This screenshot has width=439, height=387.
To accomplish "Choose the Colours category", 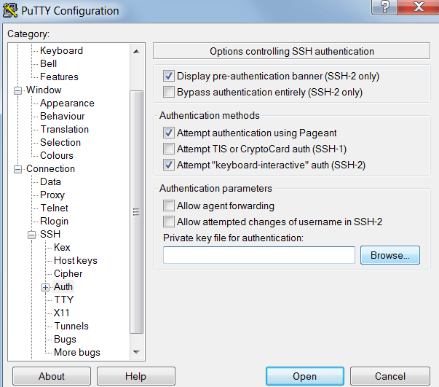I will coord(57,155).
